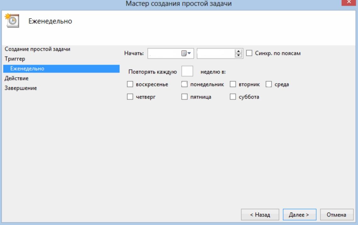Image resolution: width=358 pixels, height=225 pixels.
Task: Mark the суббота checkbox
Action: [x=233, y=97]
